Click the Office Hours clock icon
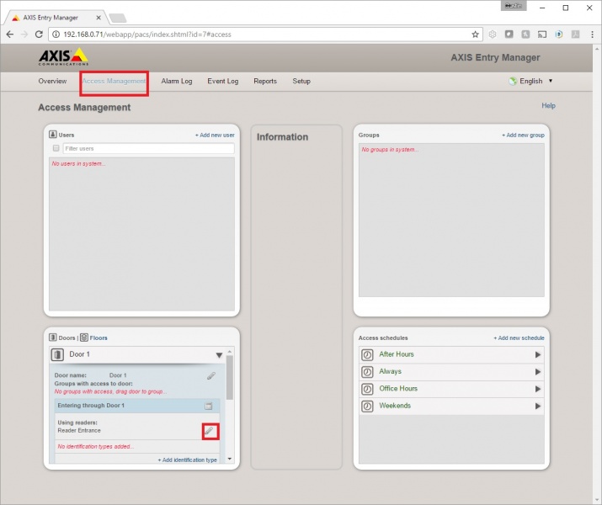Viewport: 602px width, 505px height. click(x=367, y=389)
